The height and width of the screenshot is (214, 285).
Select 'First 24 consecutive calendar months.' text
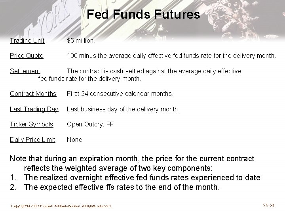120,94
